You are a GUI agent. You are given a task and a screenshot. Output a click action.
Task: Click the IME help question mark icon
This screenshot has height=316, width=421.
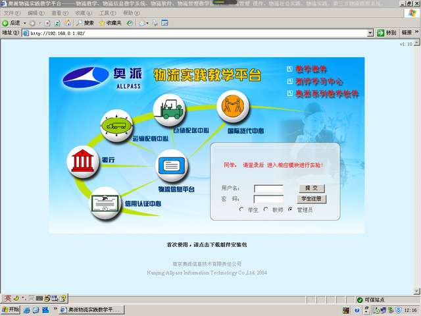tap(63, 298)
